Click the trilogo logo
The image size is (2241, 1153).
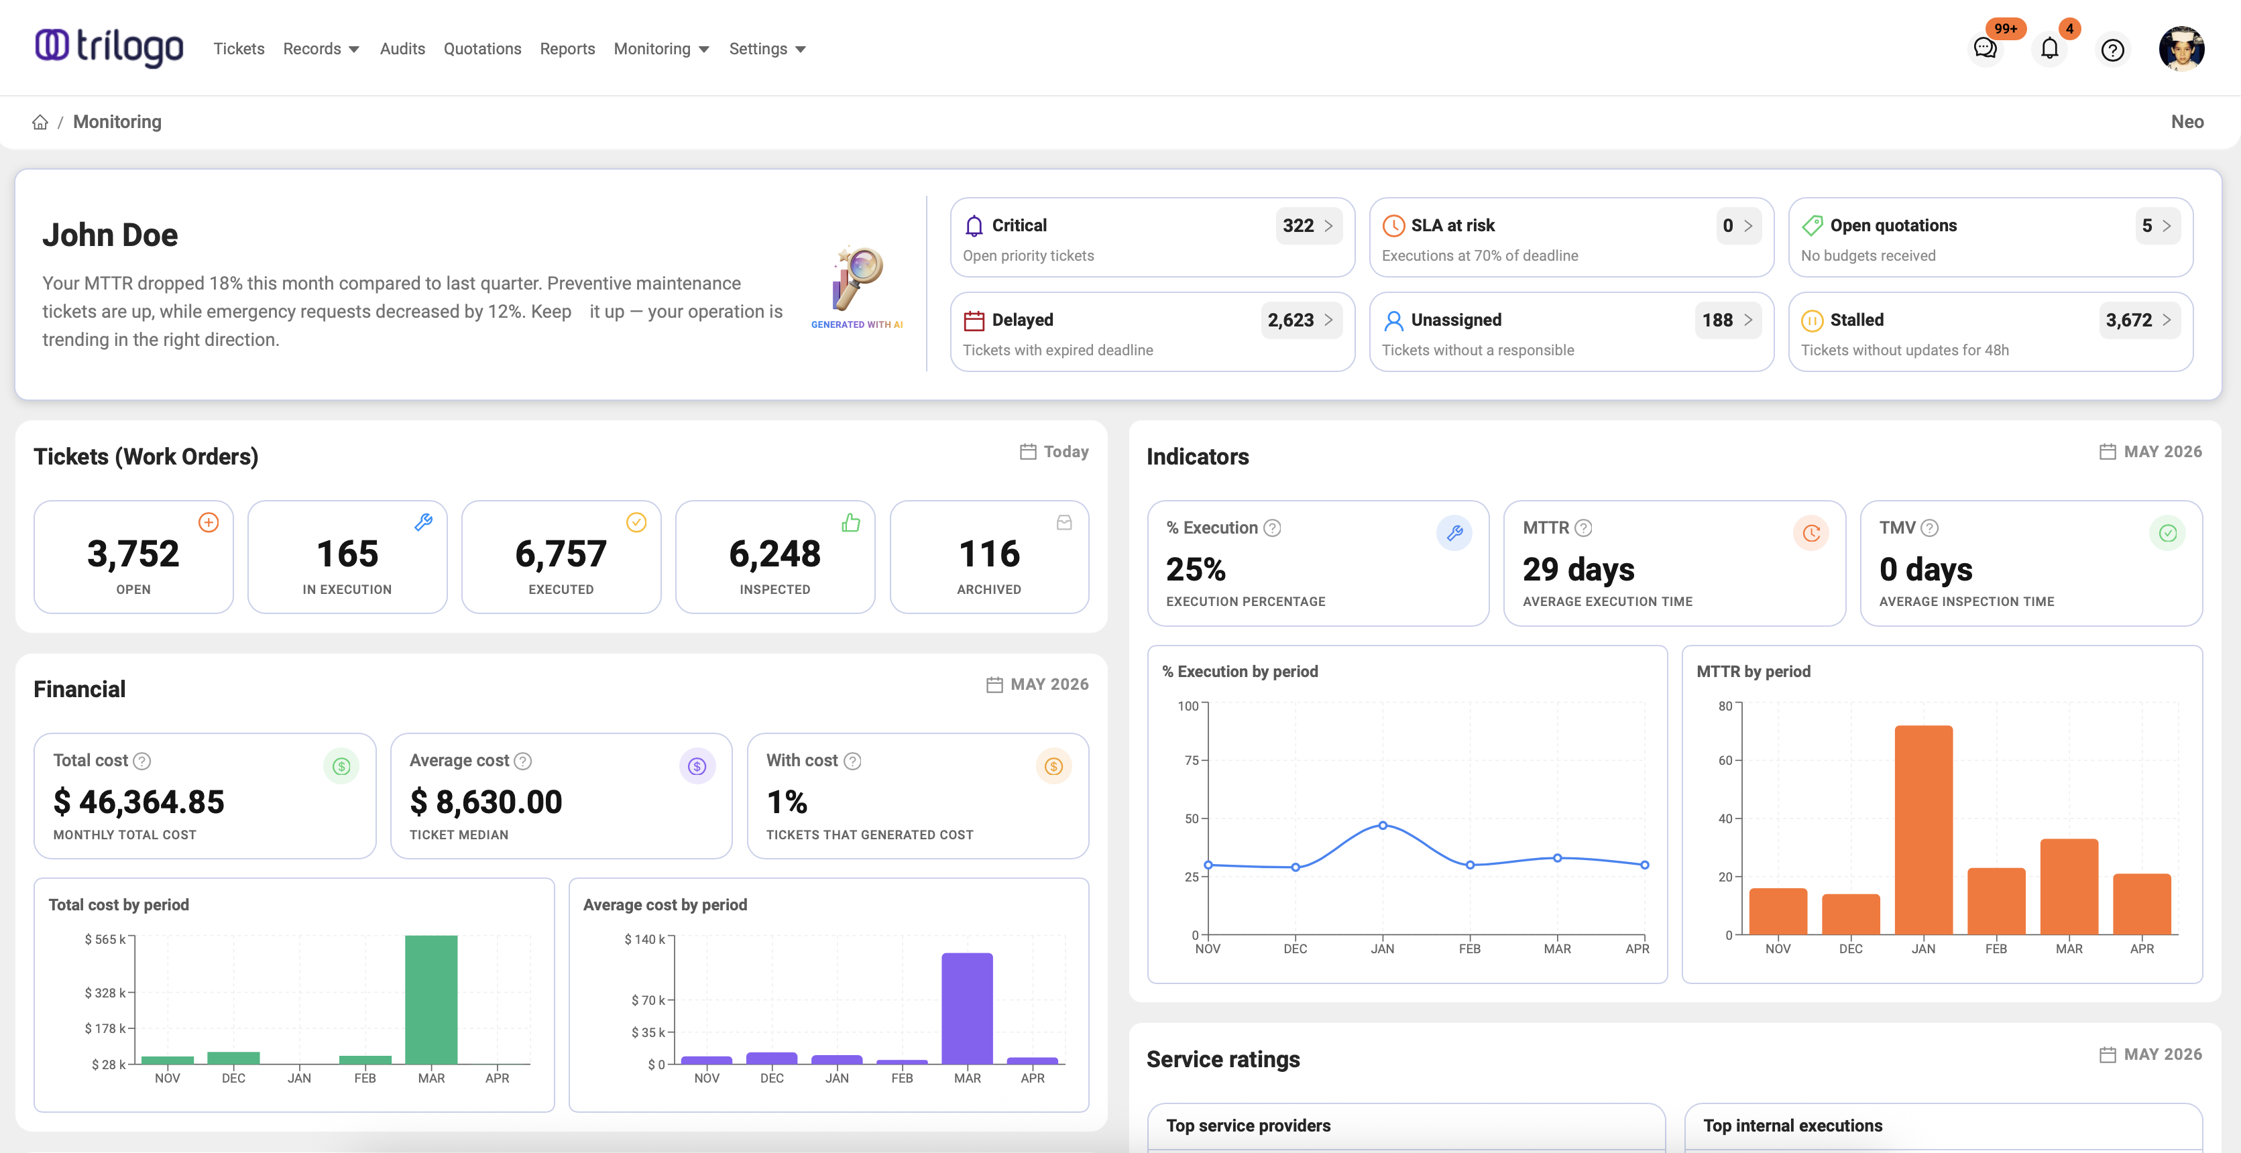pos(109,47)
